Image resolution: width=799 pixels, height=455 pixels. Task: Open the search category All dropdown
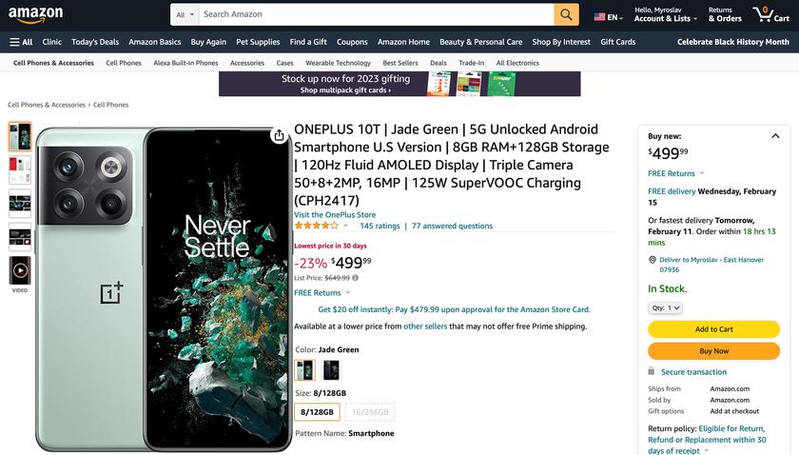pos(185,15)
